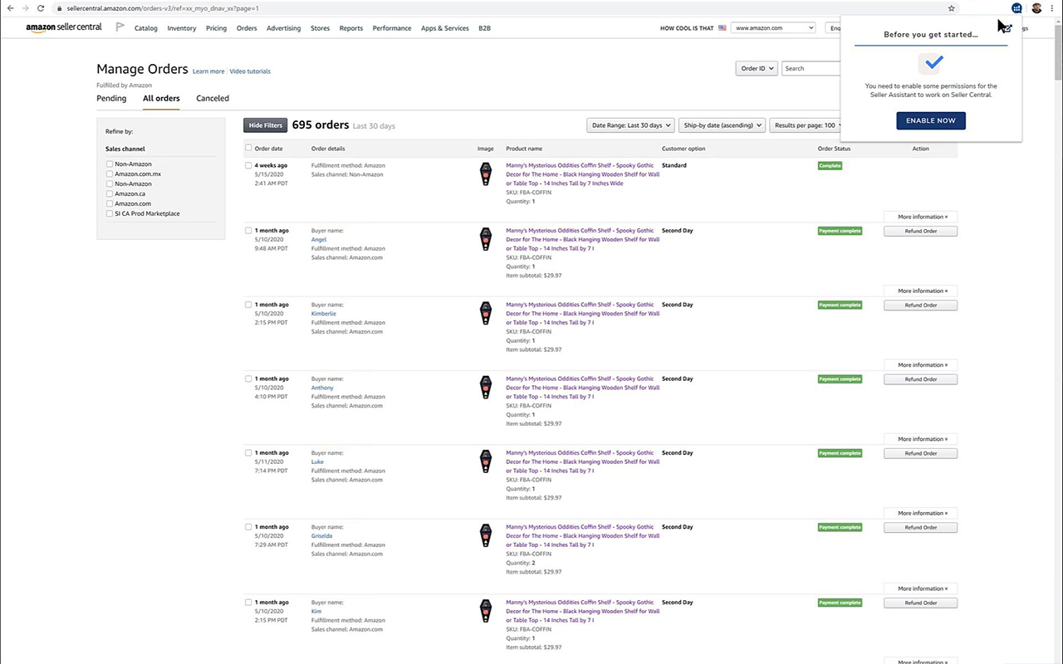Check the Amazon.com.mx sales channel filter

click(x=110, y=173)
